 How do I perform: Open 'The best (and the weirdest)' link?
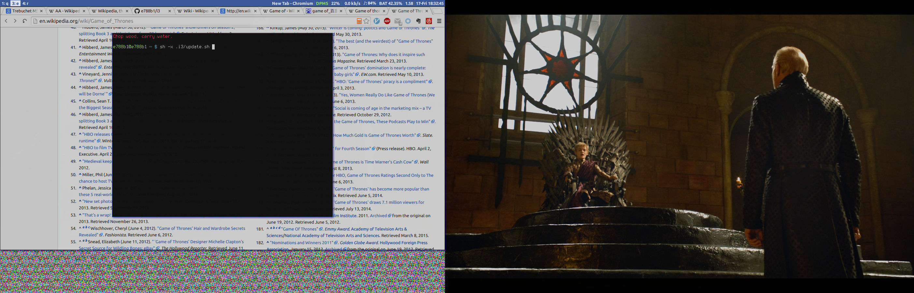coord(384,41)
